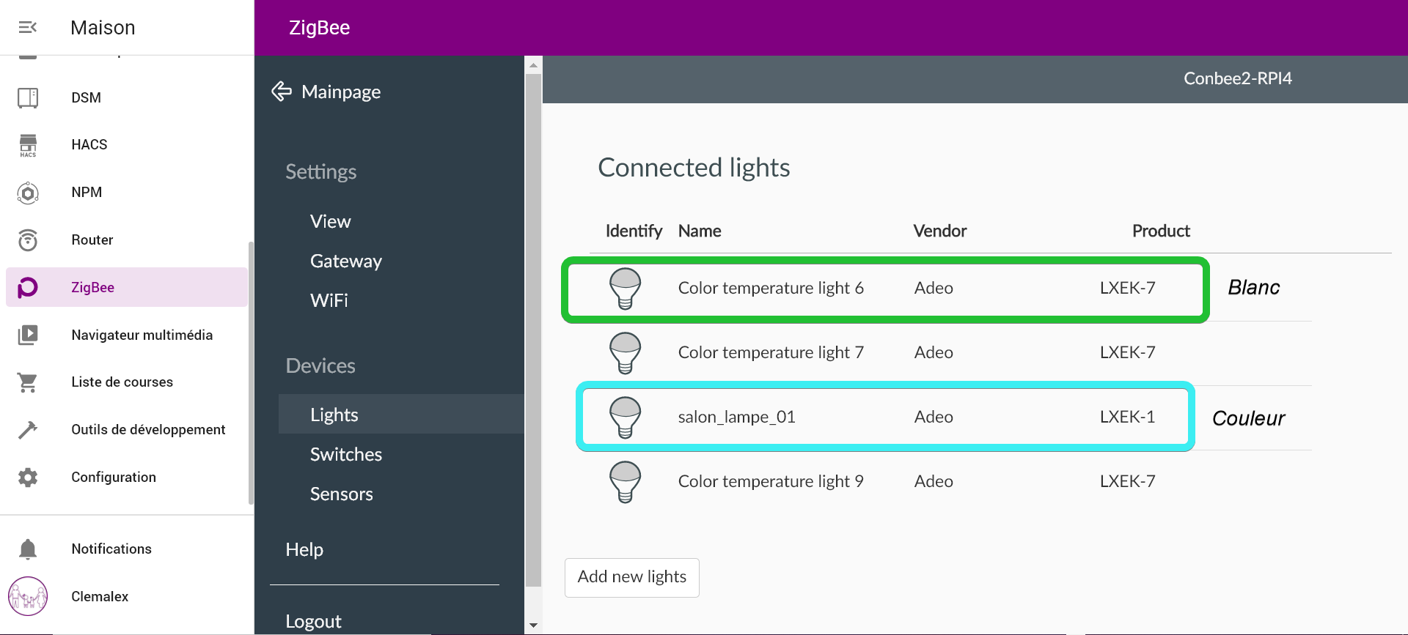
Task: Click the Mainpage back arrow icon
Action: 282,92
